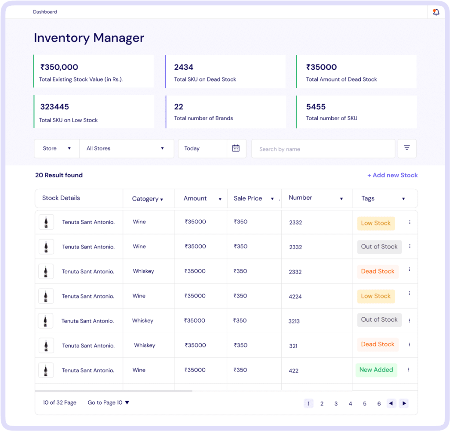This screenshot has height=431, width=450.
Task: Click the notification bell icon
Action: tap(435, 12)
